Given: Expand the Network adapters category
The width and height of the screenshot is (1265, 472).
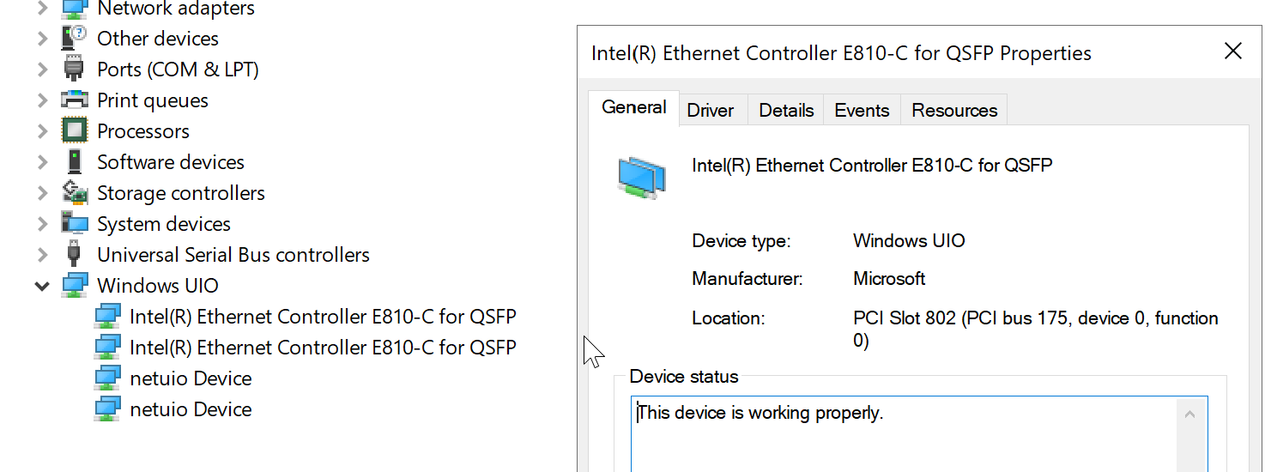Looking at the screenshot, I should pos(42,9).
